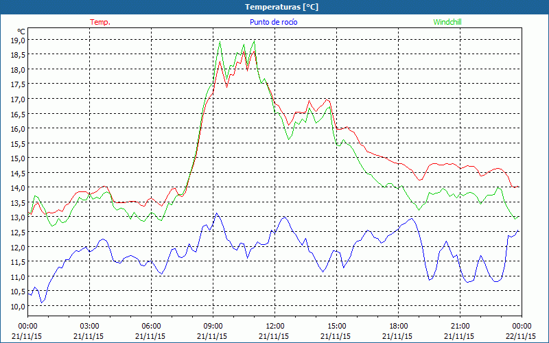Click the 16,0 y-axis value

pyautogui.click(x=19, y=128)
